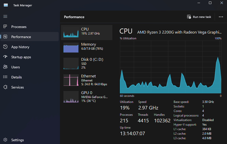Click the Virtualization Disabled value
Image resolution: width=227 pixels, height=144 pixels.
pos(208,120)
